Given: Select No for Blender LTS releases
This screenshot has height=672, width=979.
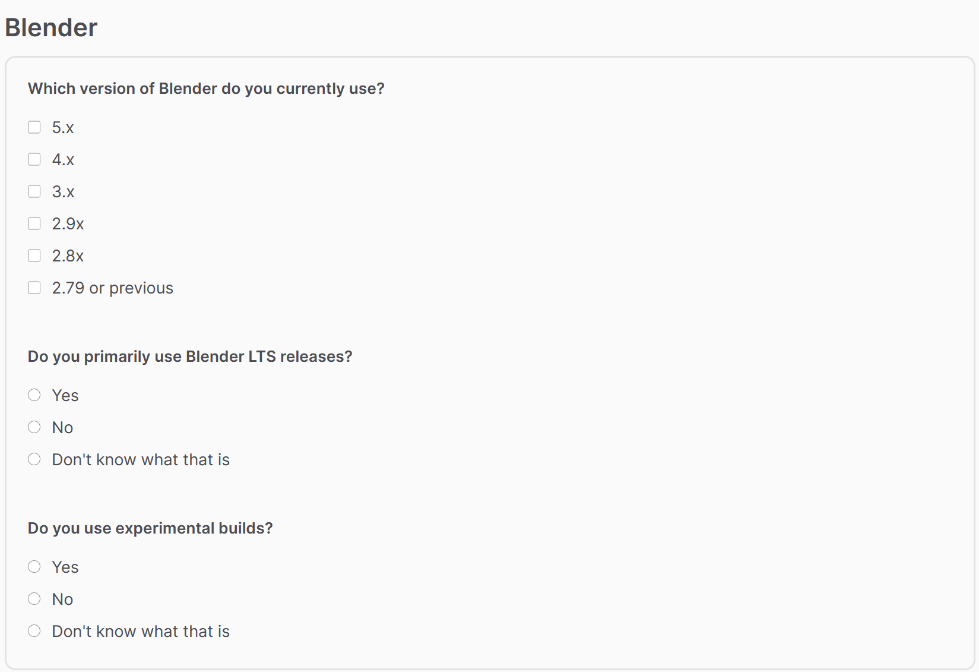Looking at the screenshot, I should coord(34,427).
